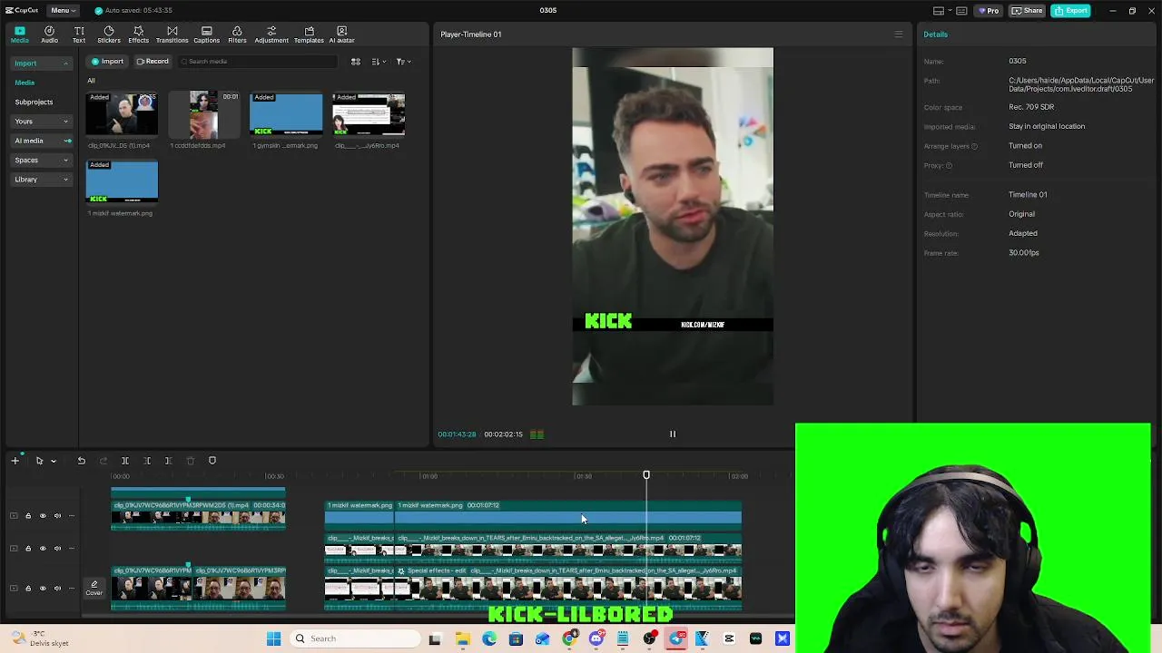Viewport: 1162px width, 653px height.
Task: Click the Record button
Action: click(153, 62)
